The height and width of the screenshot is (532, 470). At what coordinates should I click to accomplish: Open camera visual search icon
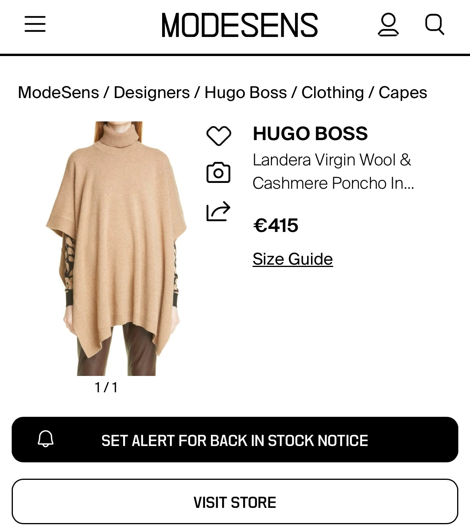218,172
